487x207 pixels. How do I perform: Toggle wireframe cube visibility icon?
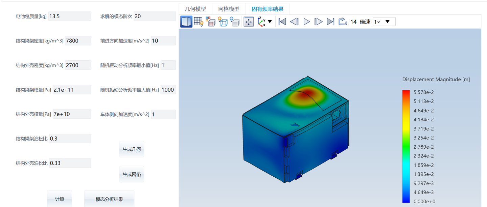click(223, 22)
